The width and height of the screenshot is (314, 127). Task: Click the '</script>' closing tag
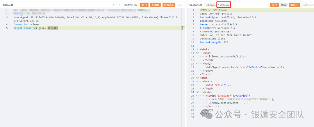(213, 106)
